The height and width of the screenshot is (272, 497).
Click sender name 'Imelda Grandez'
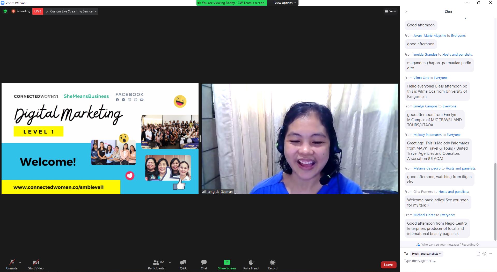click(425, 55)
